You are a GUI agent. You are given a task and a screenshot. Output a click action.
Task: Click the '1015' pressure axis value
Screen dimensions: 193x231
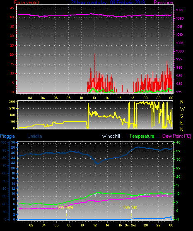pyautogui.click(x=179, y=27)
